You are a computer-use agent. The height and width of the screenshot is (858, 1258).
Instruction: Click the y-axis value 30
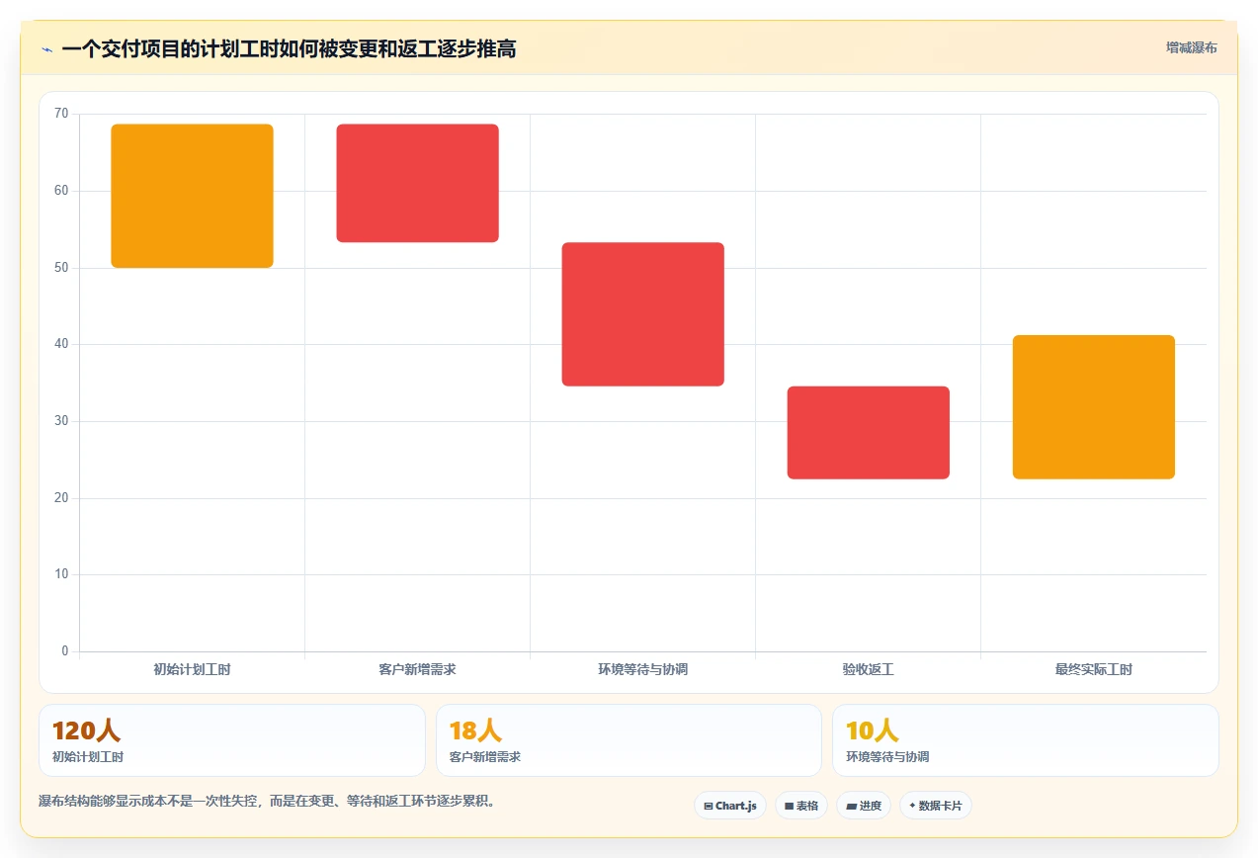click(61, 421)
